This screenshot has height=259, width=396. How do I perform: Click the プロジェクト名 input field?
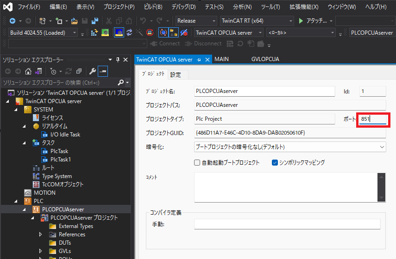tap(264, 91)
